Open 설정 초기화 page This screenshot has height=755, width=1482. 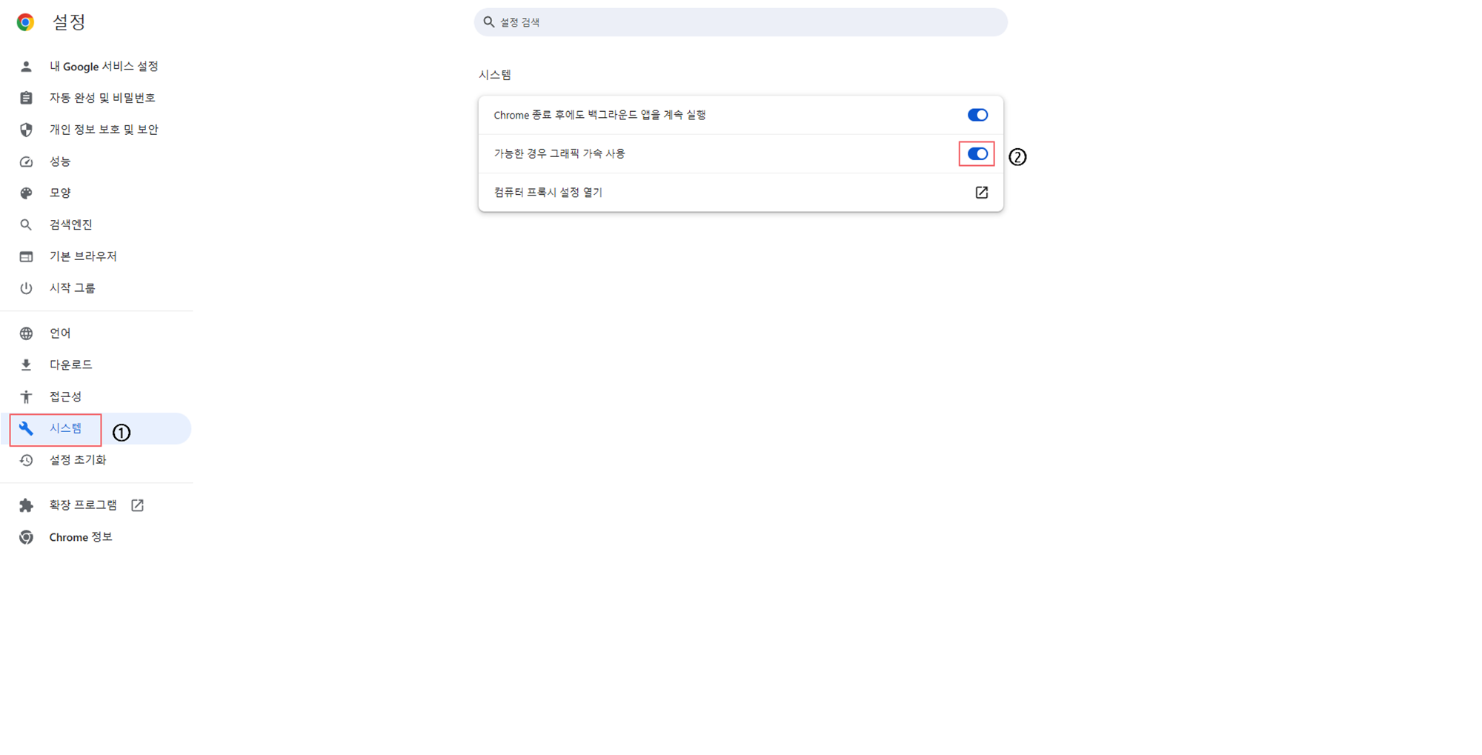tap(78, 460)
